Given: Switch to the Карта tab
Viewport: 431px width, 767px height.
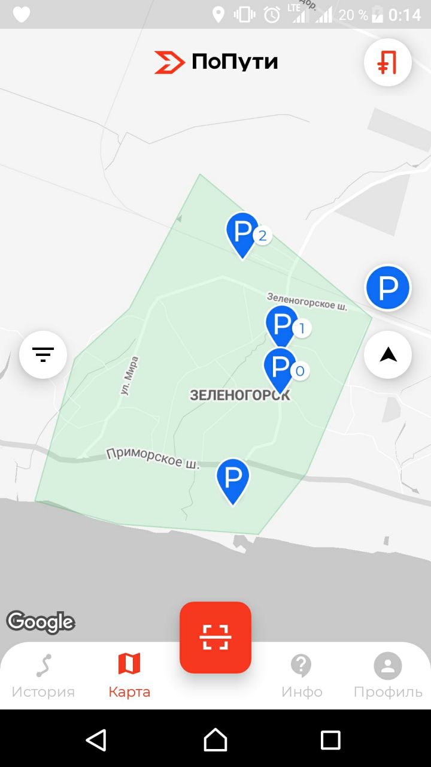Looking at the screenshot, I should (129, 676).
